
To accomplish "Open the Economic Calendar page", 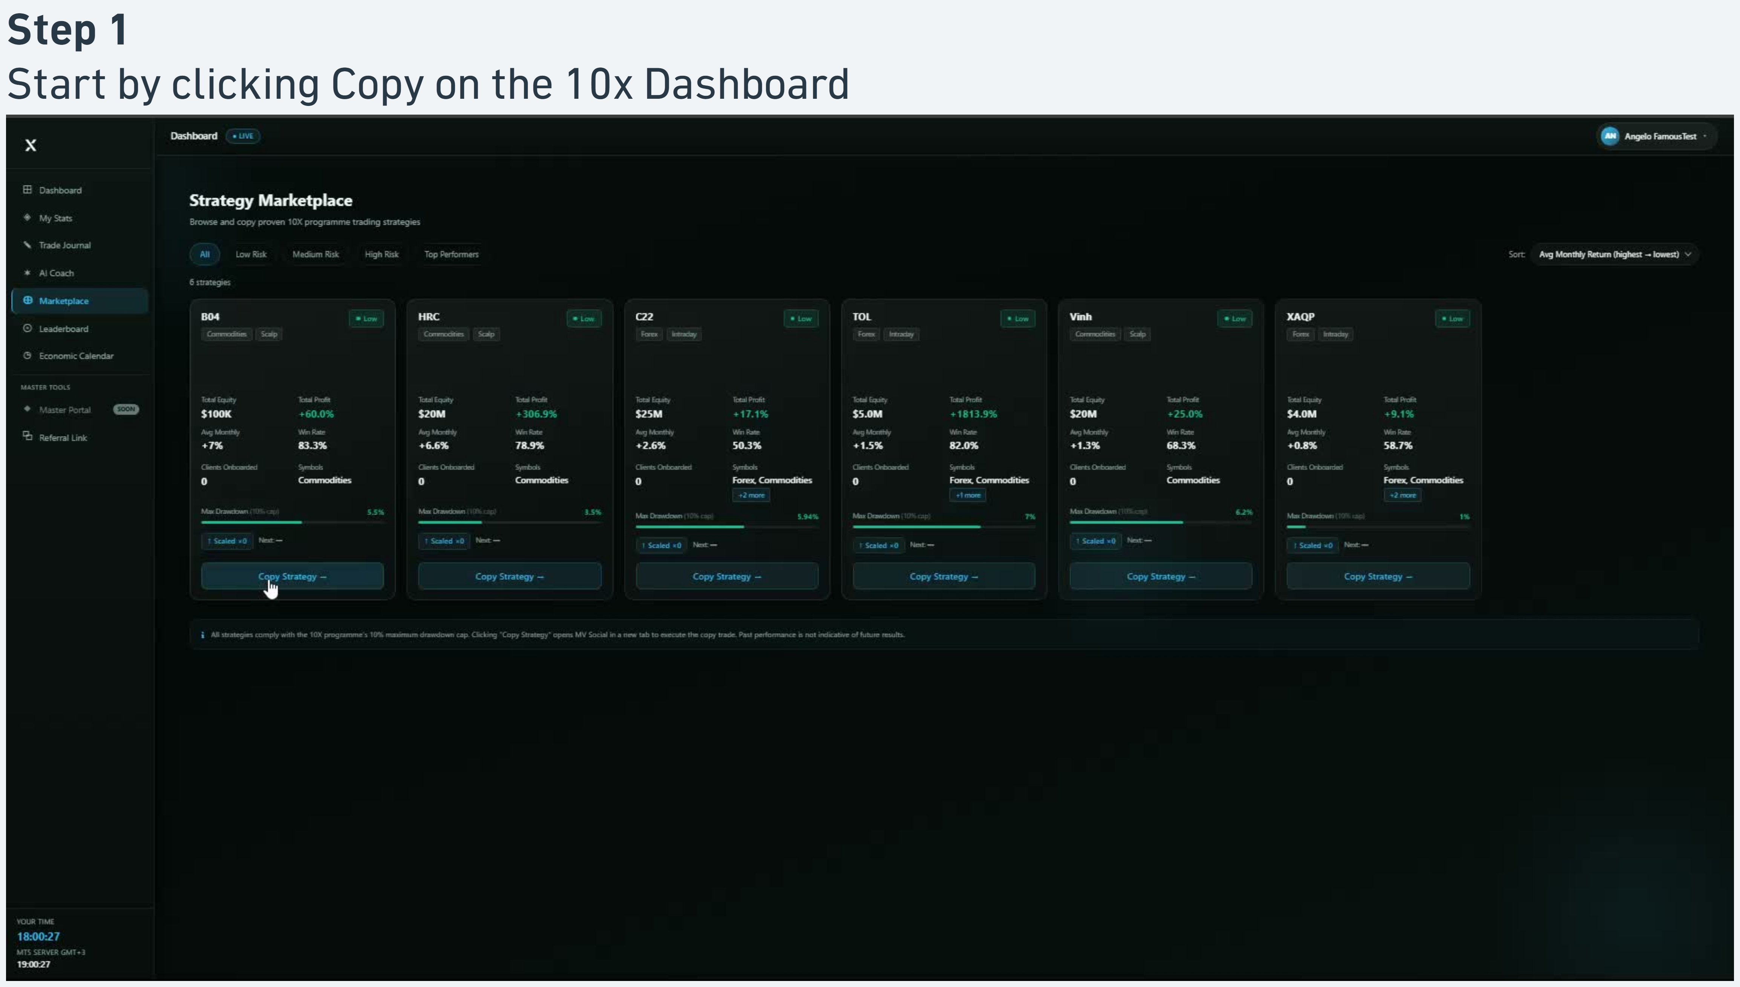I will 80,355.
